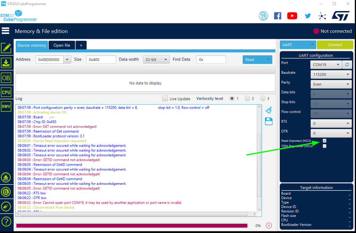This screenshot has height=233, width=356.
Task: Open Erasing & Programming download icon
Action: coord(6,63)
